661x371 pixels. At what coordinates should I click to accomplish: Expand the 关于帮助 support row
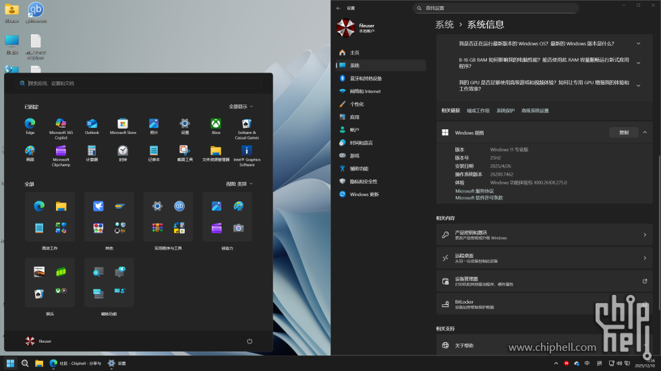tap(544, 345)
